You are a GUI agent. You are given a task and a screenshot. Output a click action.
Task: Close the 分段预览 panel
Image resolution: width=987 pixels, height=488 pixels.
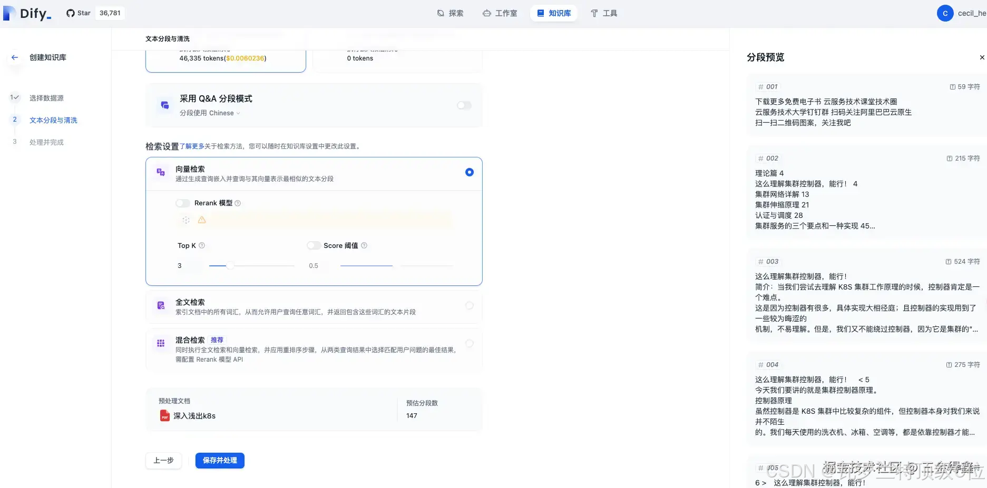coord(982,57)
